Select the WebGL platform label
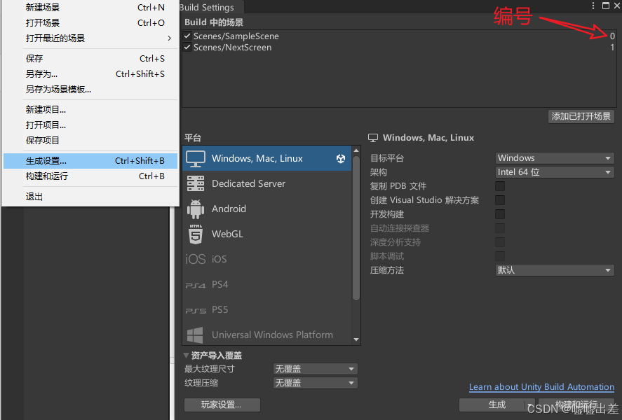This screenshot has width=622, height=420. click(227, 234)
